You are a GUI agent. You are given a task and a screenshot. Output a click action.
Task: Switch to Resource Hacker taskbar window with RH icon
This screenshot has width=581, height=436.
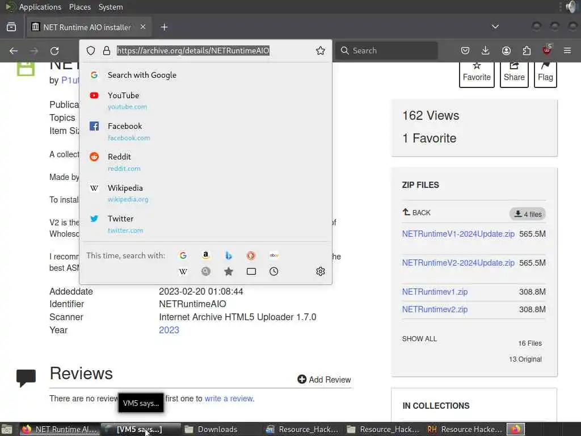coord(465,429)
